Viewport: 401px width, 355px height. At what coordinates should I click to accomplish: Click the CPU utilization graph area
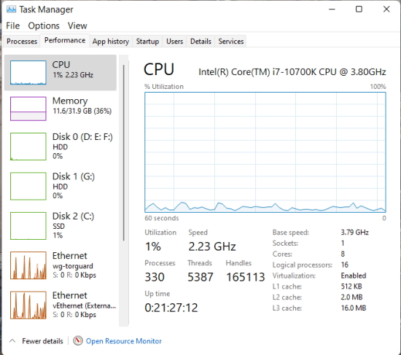(265, 152)
